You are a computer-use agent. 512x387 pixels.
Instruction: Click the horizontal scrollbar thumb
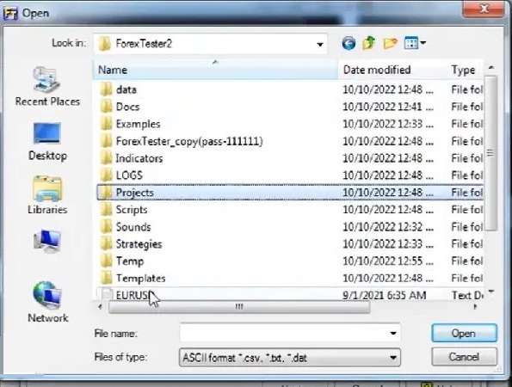[239, 307]
